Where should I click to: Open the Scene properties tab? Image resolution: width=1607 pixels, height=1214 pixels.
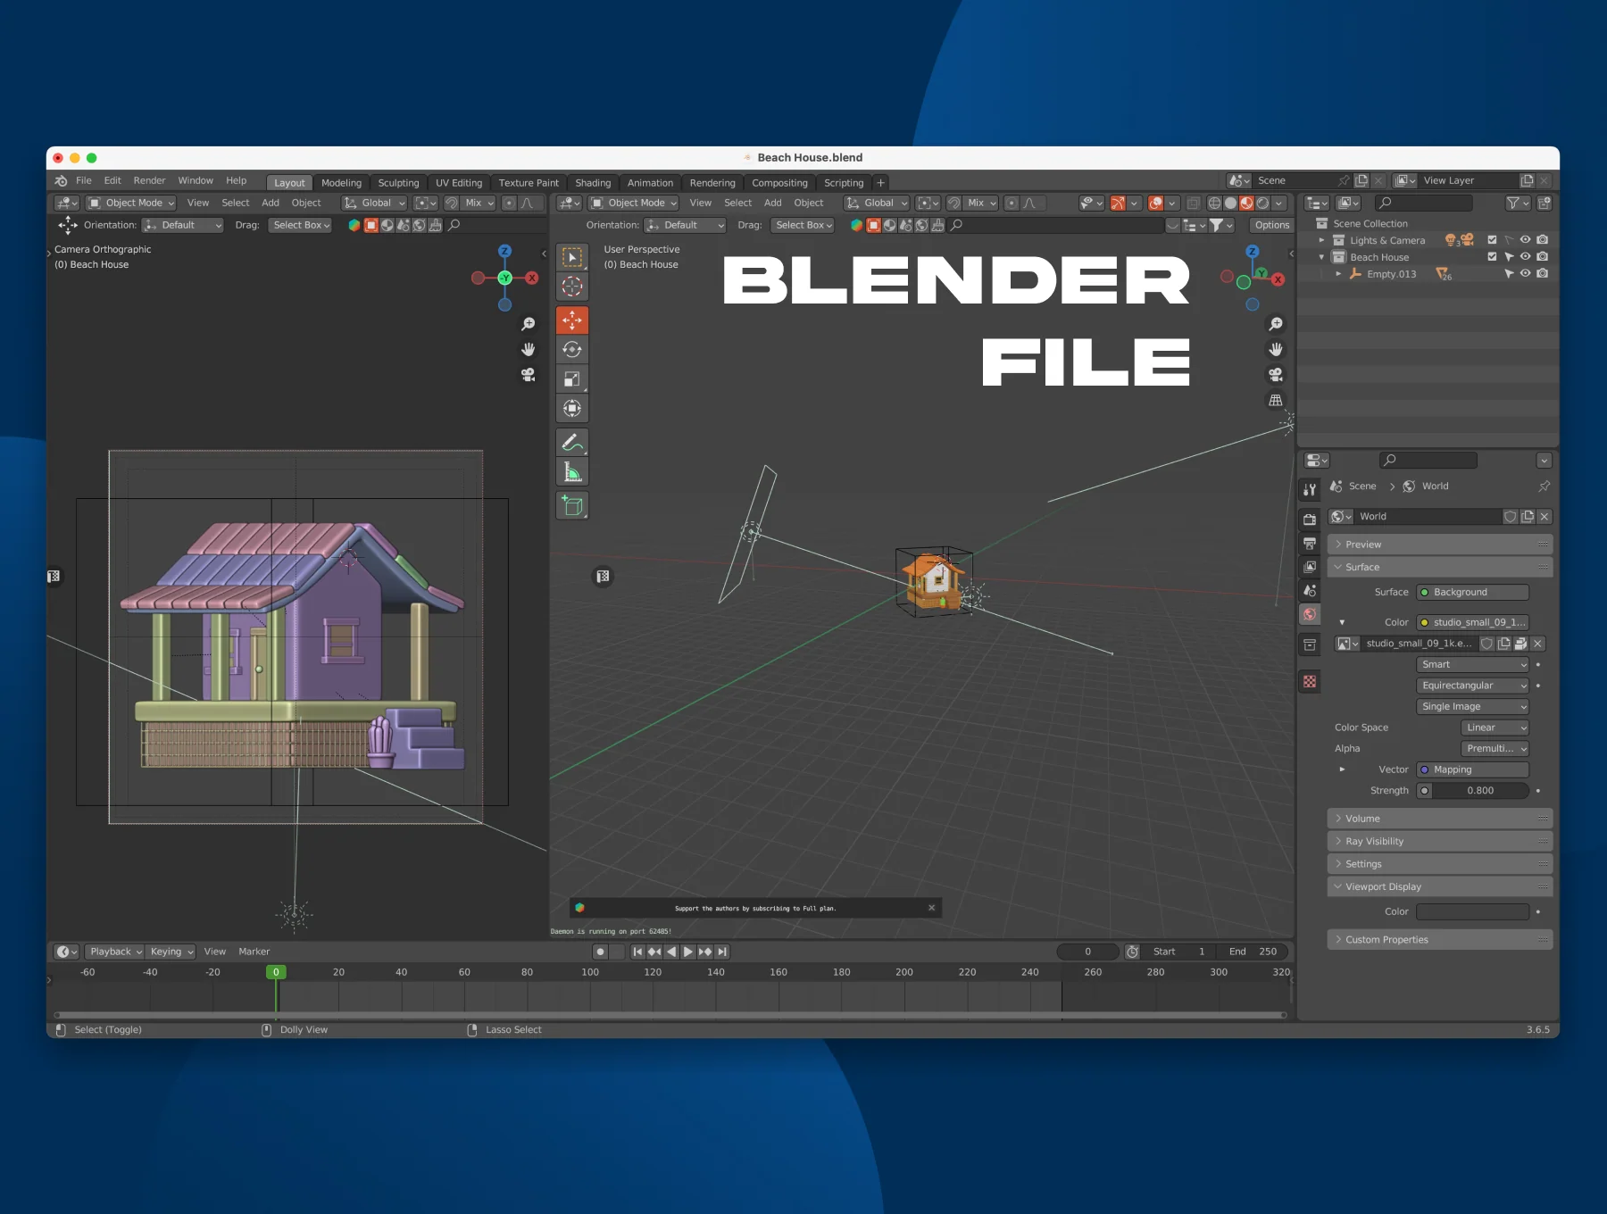(1310, 590)
